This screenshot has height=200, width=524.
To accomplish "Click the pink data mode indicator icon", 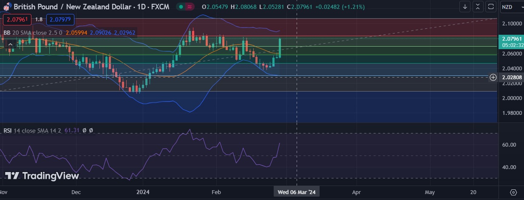I will (190, 7).
